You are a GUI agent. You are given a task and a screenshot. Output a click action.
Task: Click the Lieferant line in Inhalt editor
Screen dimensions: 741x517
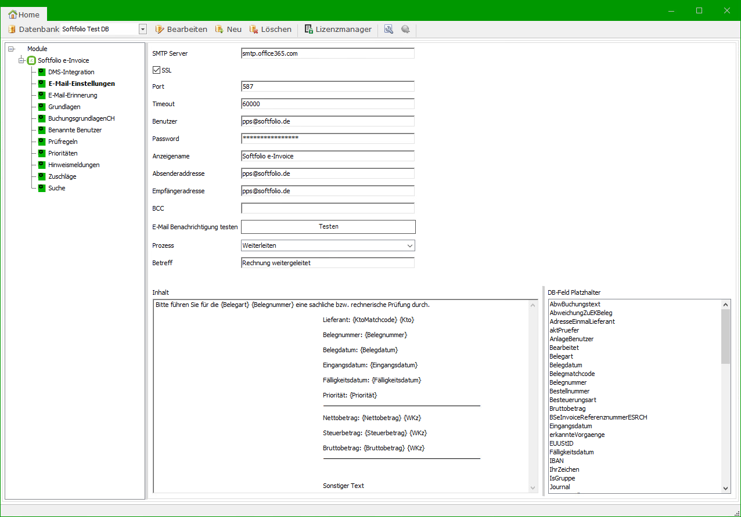click(368, 320)
